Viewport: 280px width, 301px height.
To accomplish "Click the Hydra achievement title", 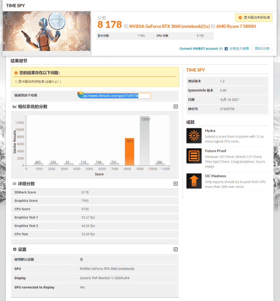I will [x=210, y=131].
